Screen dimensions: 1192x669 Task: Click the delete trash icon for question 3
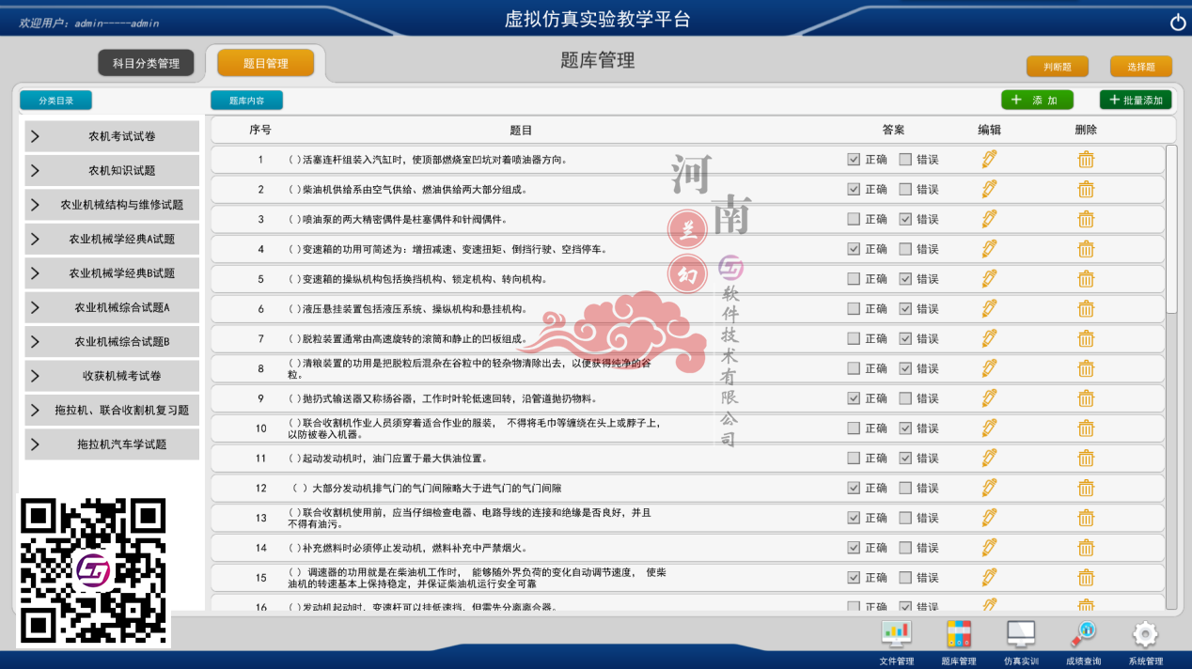[x=1086, y=219]
